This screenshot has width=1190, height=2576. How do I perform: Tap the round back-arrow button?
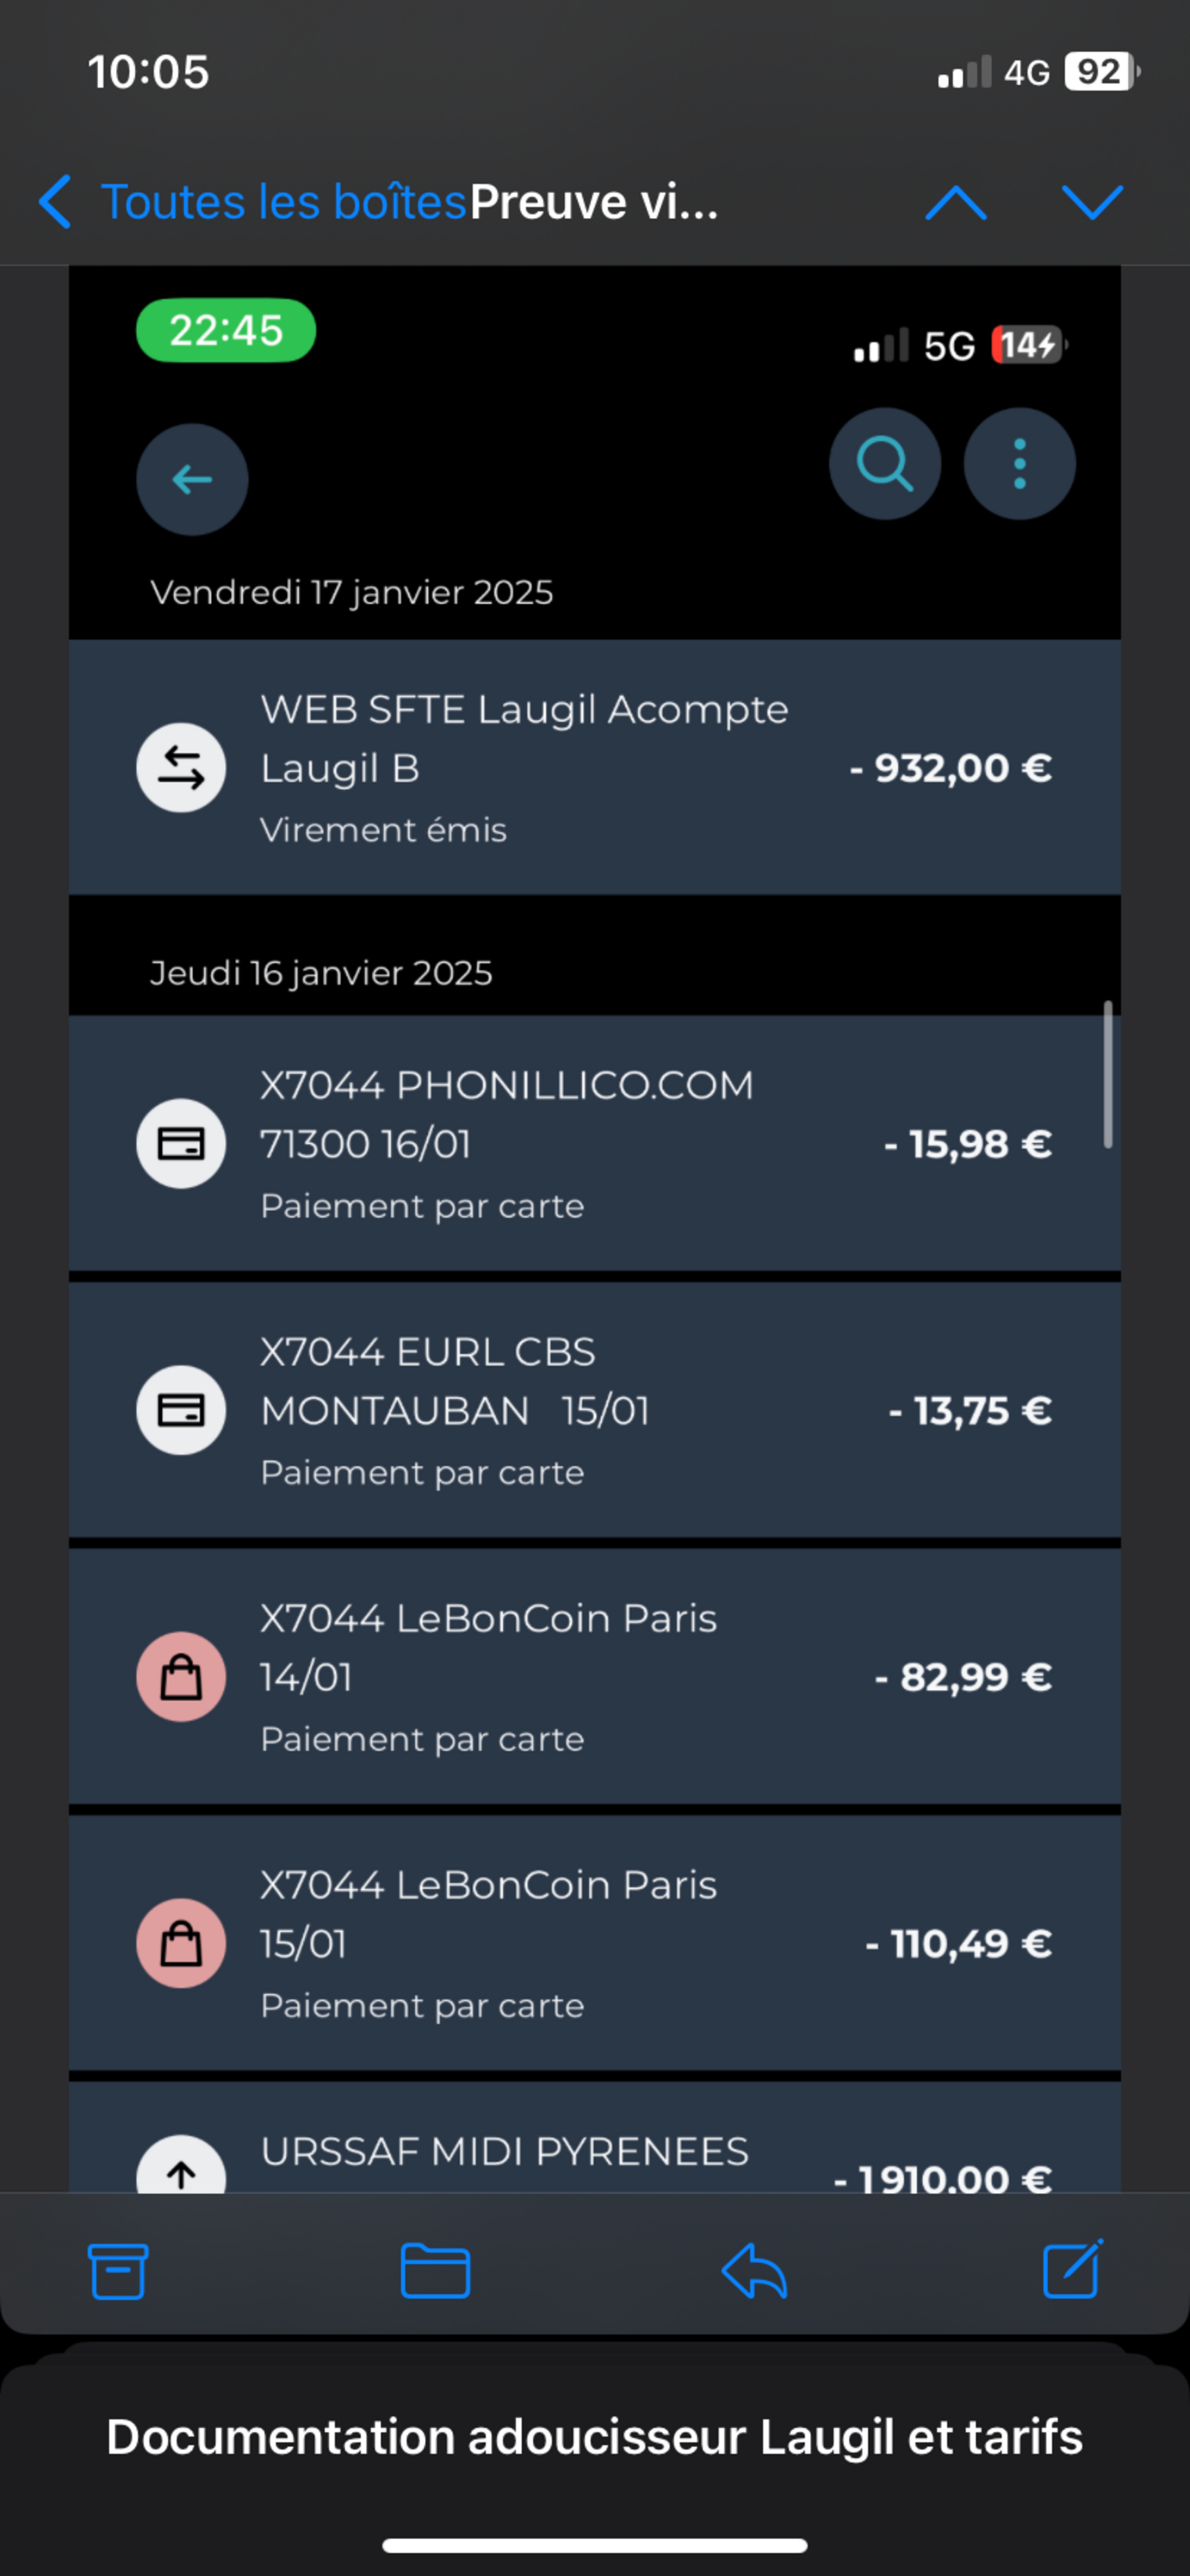(x=192, y=480)
